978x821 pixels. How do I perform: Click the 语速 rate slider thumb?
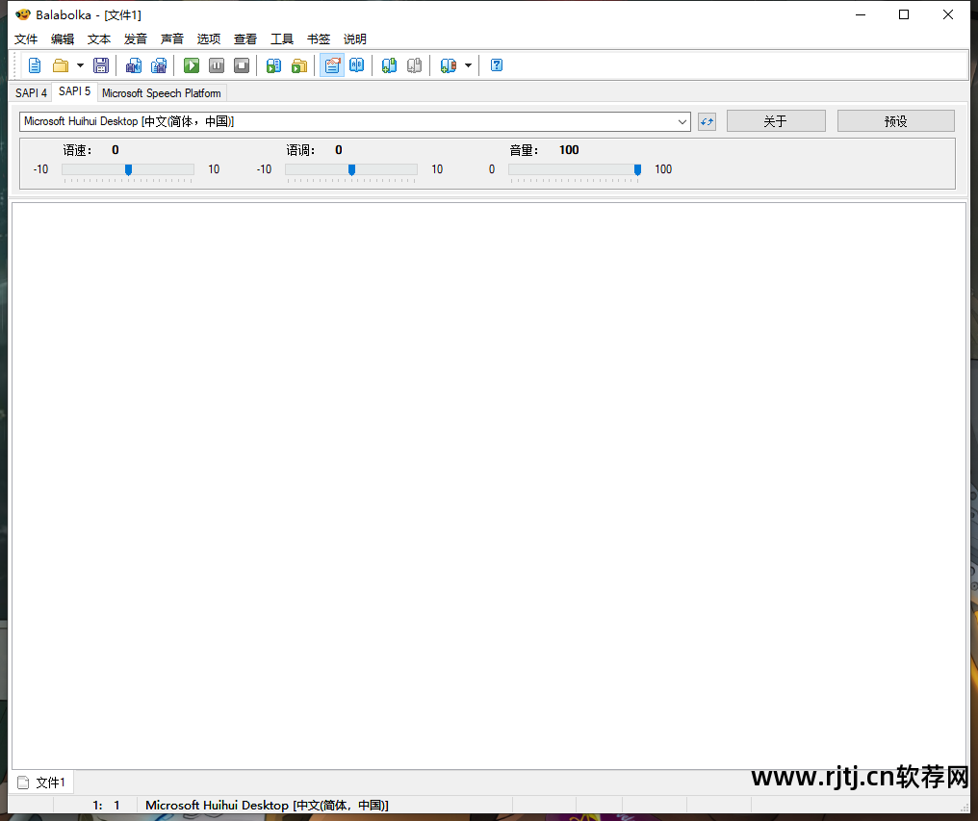(128, 169)
